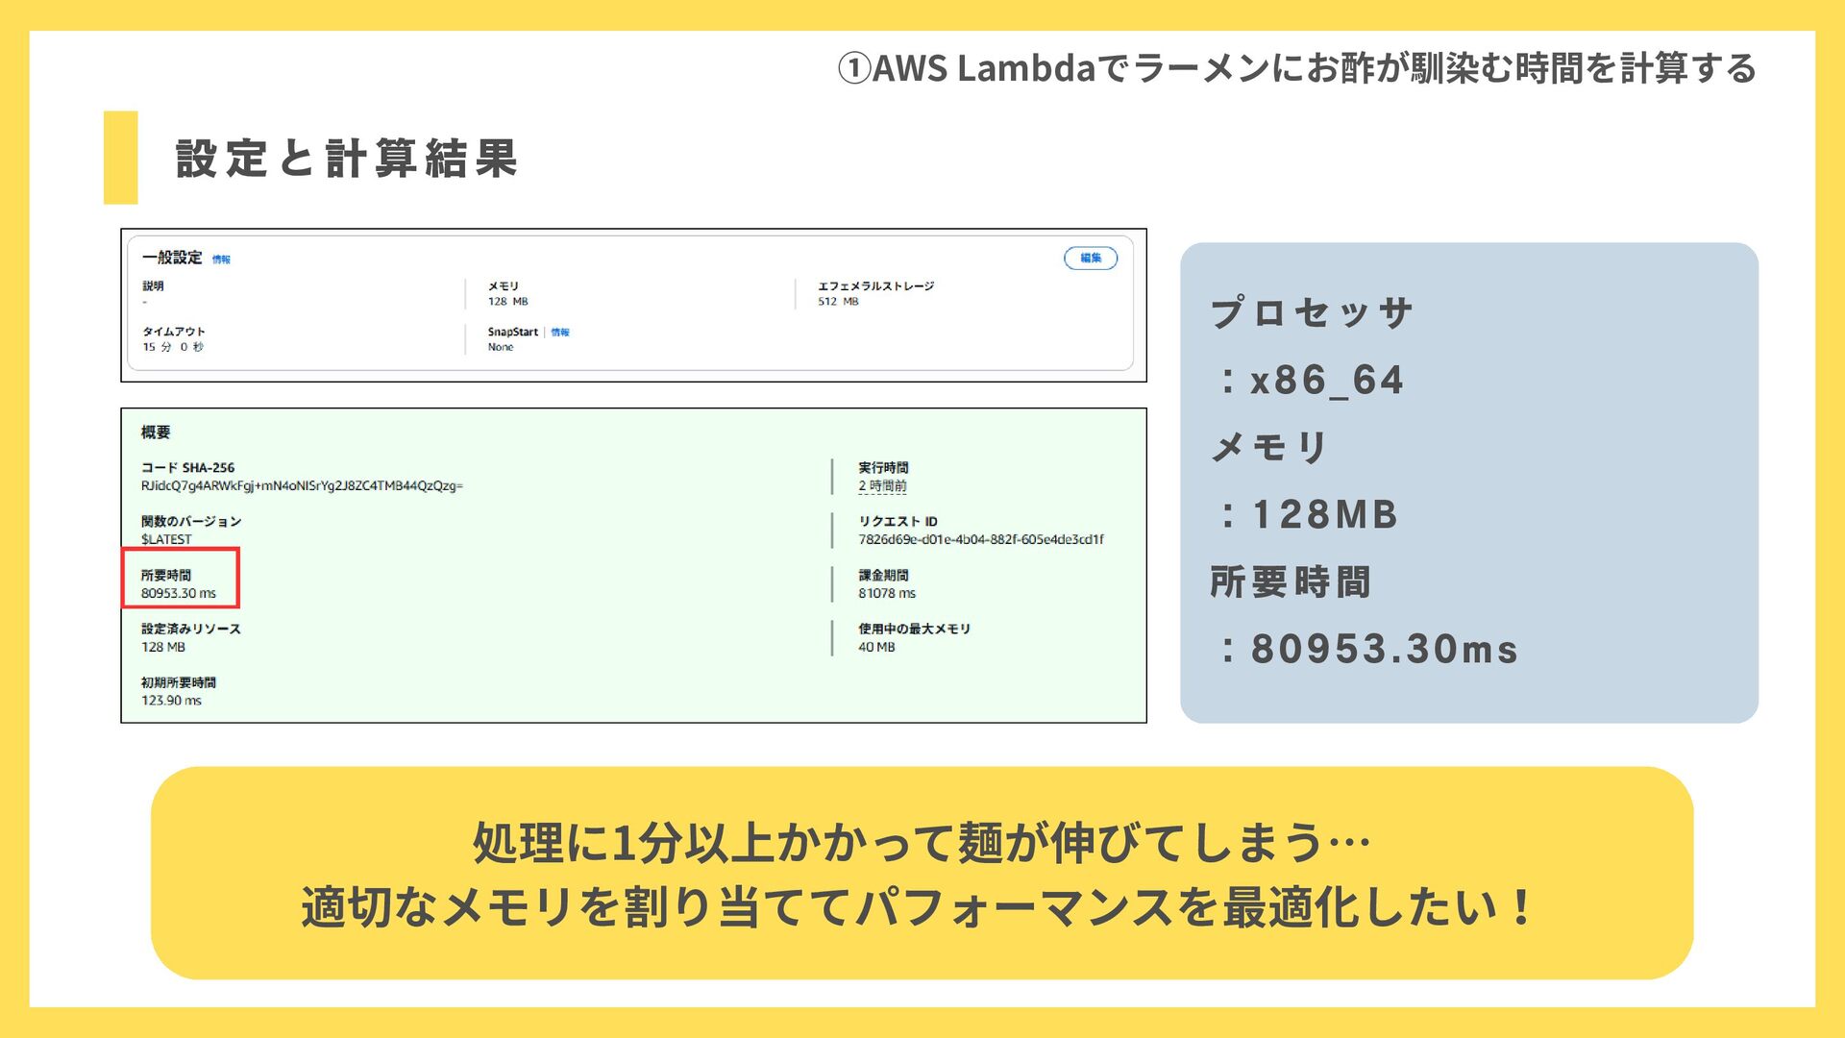Image resolution: width=1845 pixels, height=1038 pixels.
Task: Open the 情報 link beside SnapStart
Action: click(x=560, y=333)
